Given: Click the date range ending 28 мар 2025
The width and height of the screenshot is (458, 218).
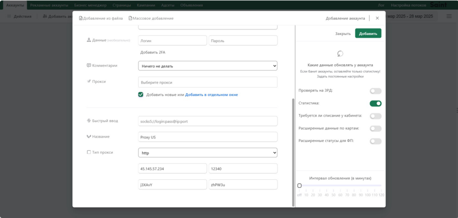Looking at the screenshot, I should tap(410, 16).
